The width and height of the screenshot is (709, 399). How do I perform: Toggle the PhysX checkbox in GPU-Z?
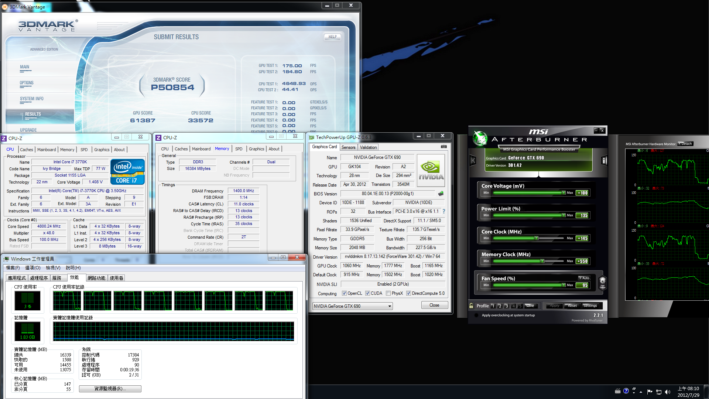388,293
